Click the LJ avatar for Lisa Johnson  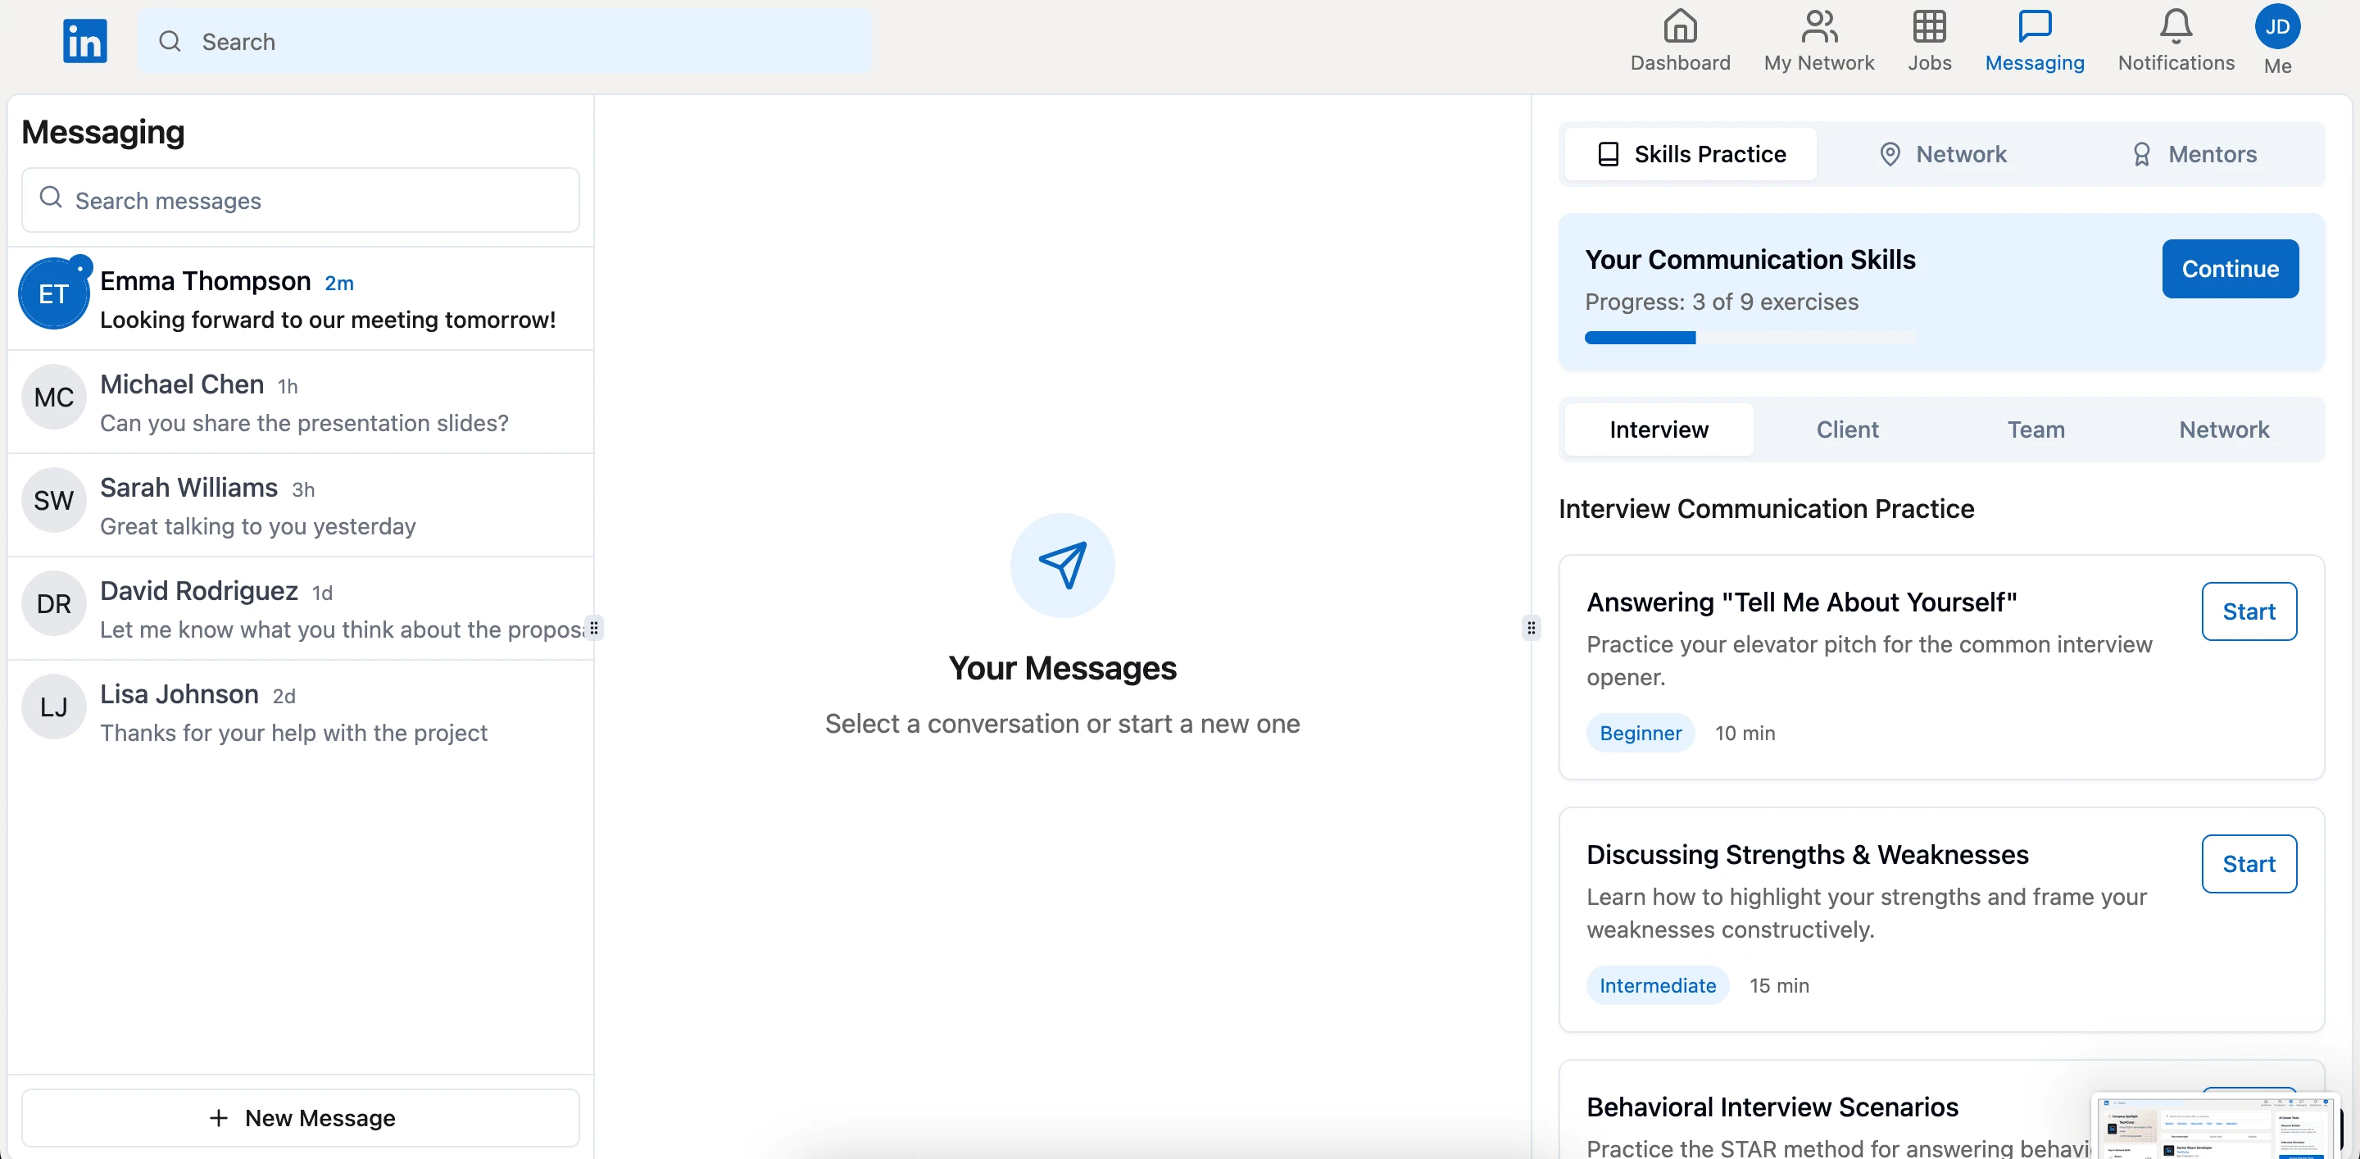pos(53,707)
